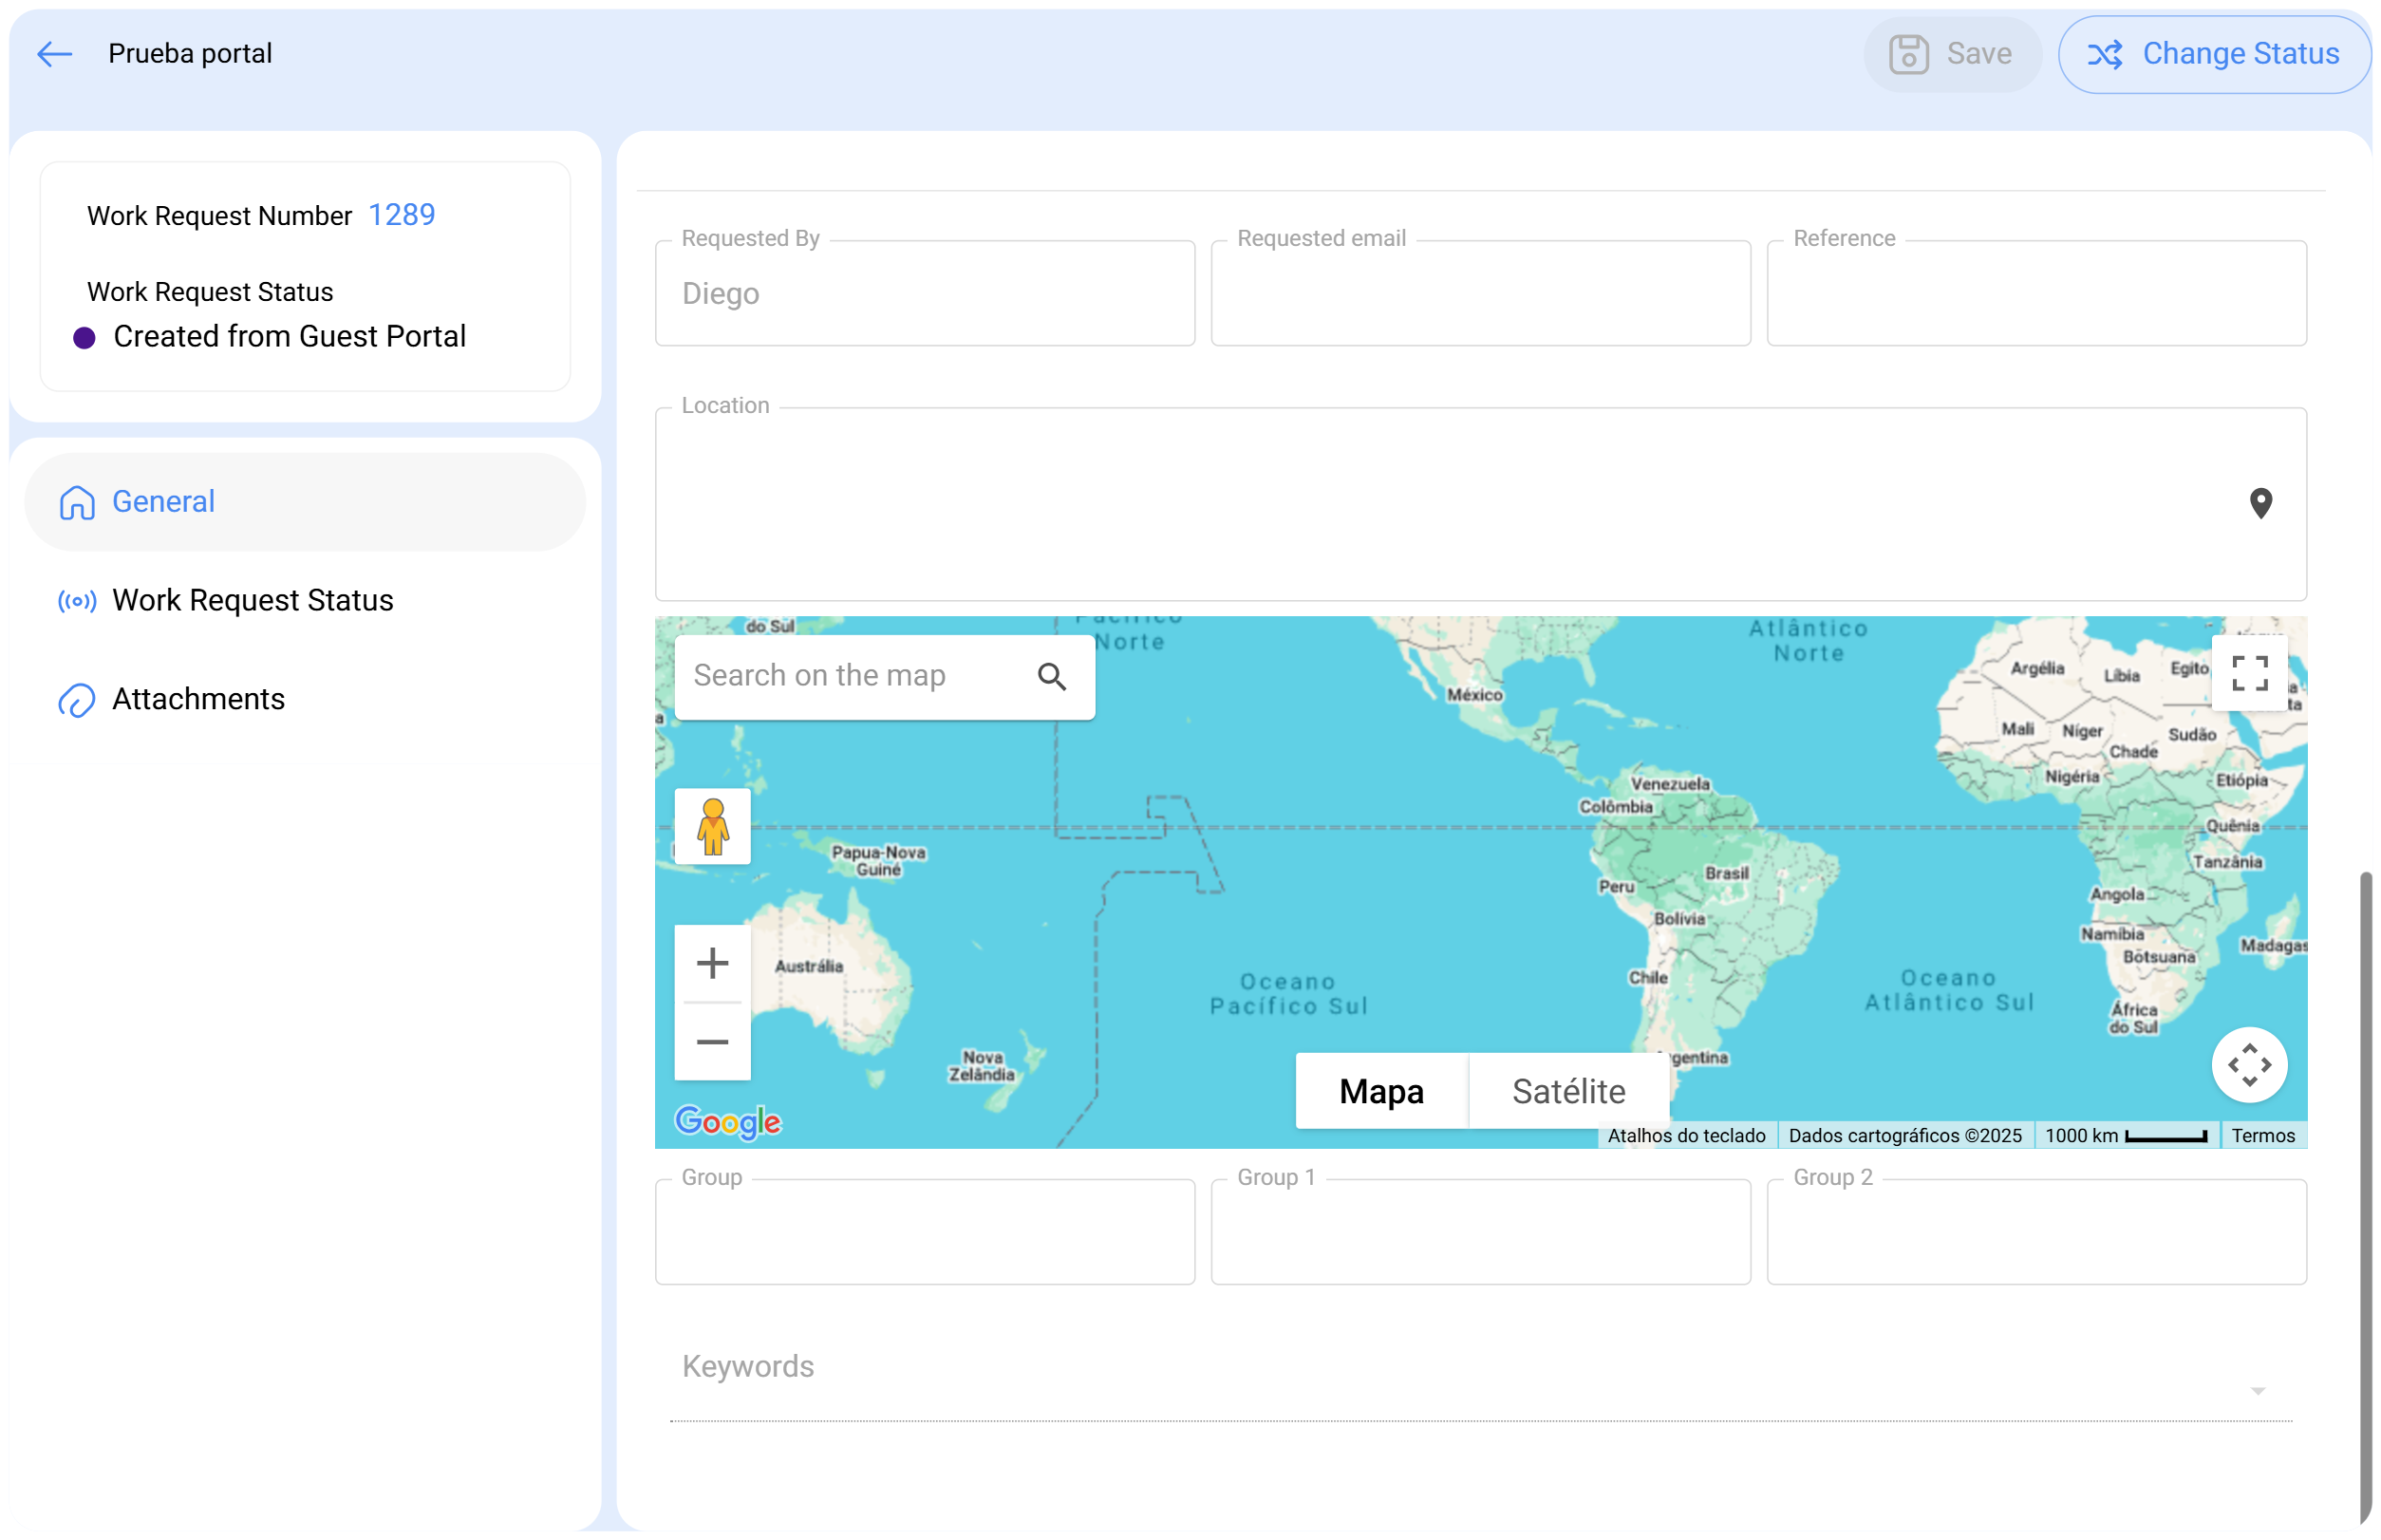Expand the Keywords dropdown
This screenshot has height=1540, width=2381.
click(2256, 1391)
